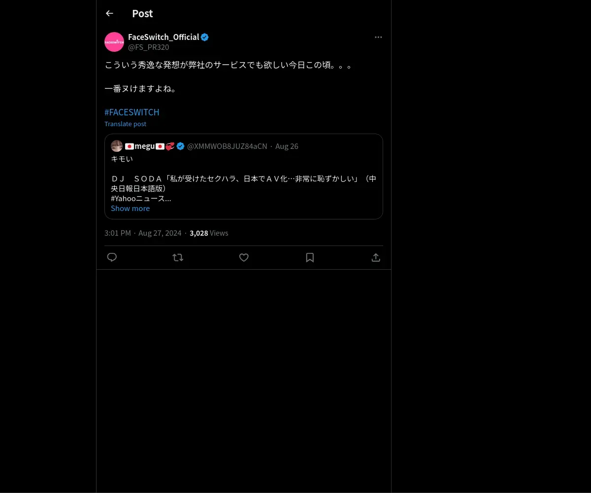Click the blue verified badge next to FaceSwitch_Official
The width and height of the screenshot is (591, 493).
(205, 37)
